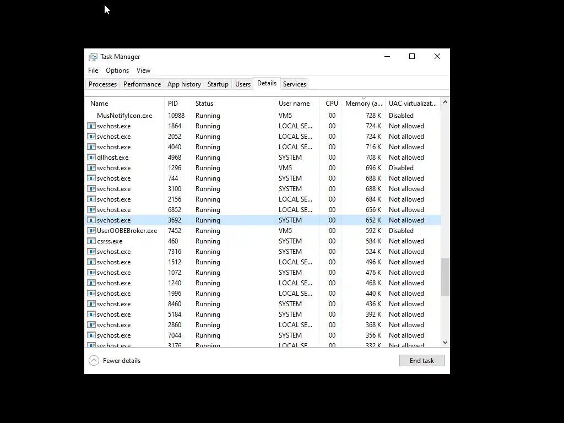Click PID value 4968
Image resolution: width=564 pixels, height=423 pixels.
pos(175,157)
